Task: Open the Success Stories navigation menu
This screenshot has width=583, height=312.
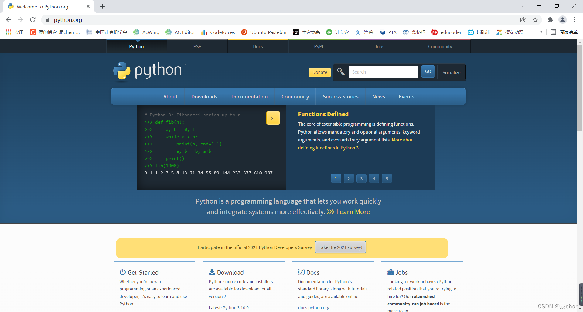Action: pyautogui.click(x=341, y=97)
